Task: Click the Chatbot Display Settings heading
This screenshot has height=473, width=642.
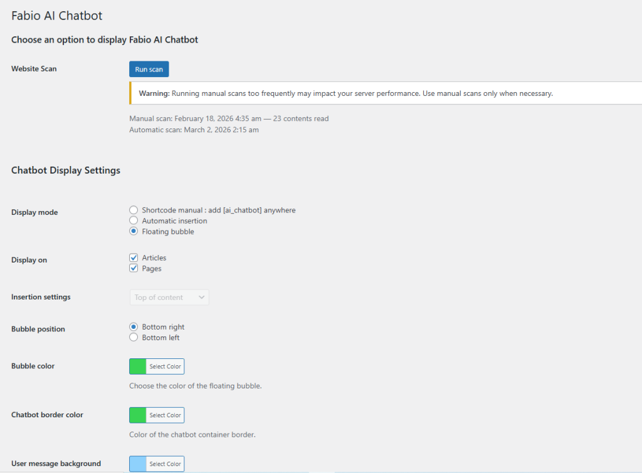Action: pyautogui.click(x=66, y=170)
